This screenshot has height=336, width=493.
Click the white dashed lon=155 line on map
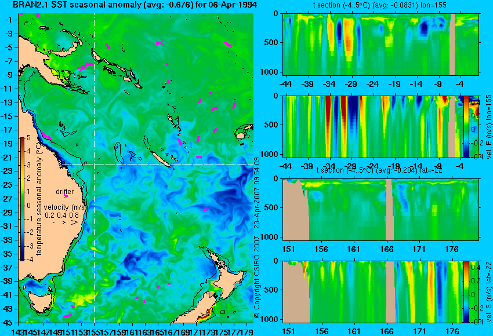94,168
